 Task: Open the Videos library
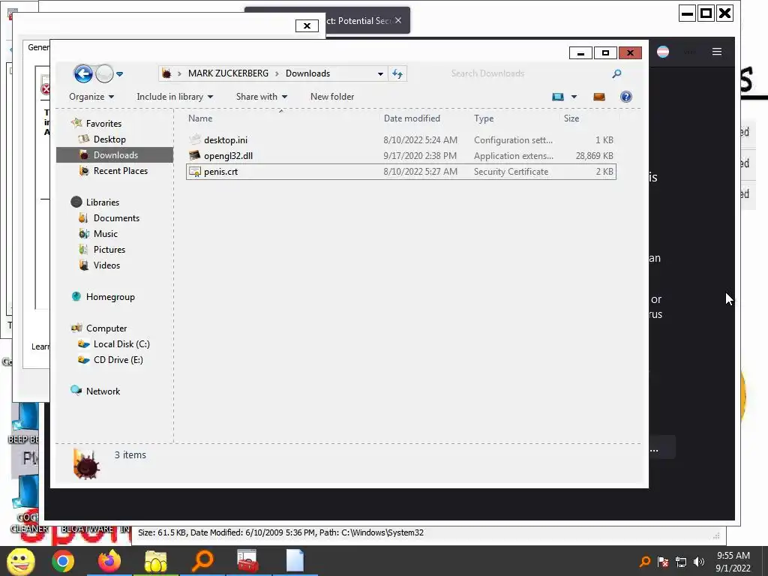(x=106, y=265)
